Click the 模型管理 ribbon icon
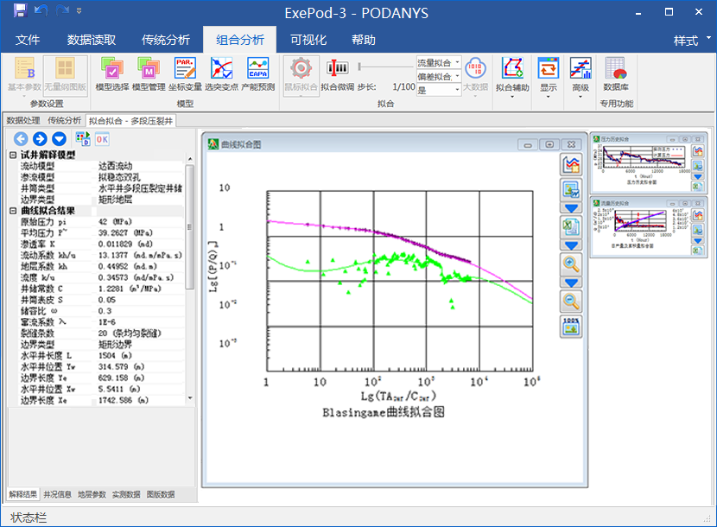This screenshot has height=527, width=717. coord(148,74)
